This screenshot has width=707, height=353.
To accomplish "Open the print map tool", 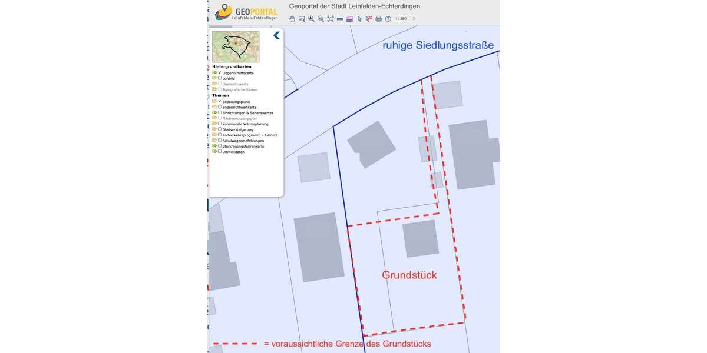I will pos(378,19).
